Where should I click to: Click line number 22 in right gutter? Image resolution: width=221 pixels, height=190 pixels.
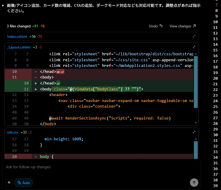(215, 90)
